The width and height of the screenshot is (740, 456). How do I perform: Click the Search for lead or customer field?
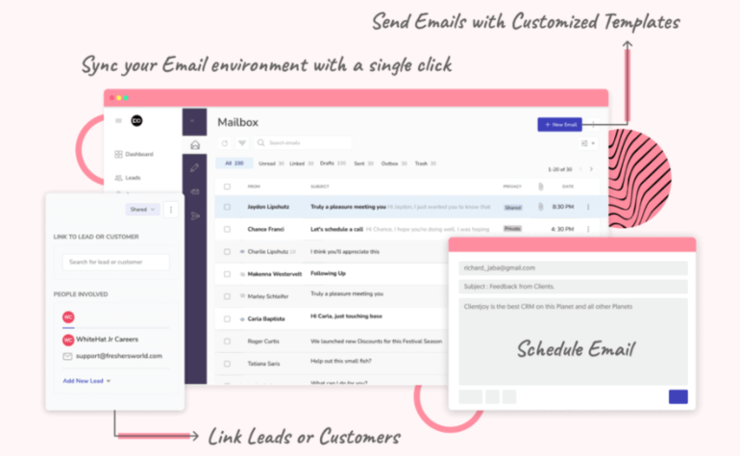115,262
